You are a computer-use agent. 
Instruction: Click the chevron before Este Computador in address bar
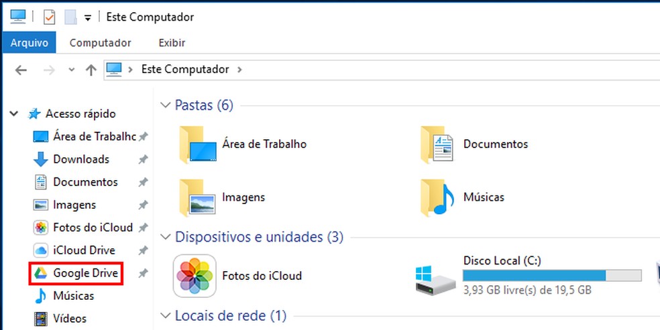(x=131, y=69)
